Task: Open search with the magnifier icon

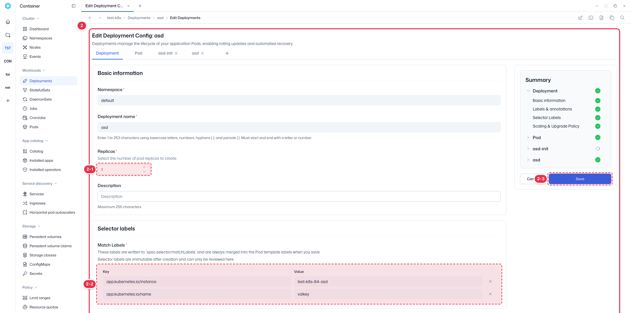Action: pyautogui.click(x=622, y=18)
